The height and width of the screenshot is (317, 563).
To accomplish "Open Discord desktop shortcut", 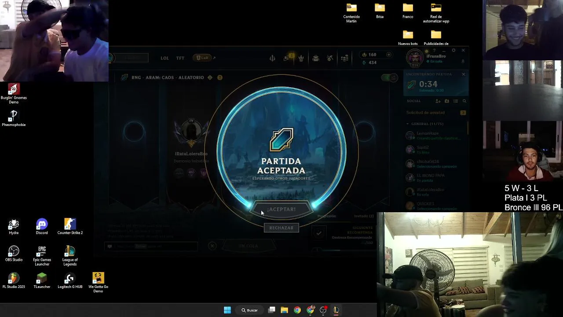I will click(x=42, y=227).
